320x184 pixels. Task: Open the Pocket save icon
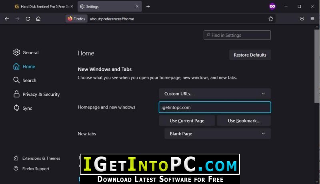pos(302,19)
